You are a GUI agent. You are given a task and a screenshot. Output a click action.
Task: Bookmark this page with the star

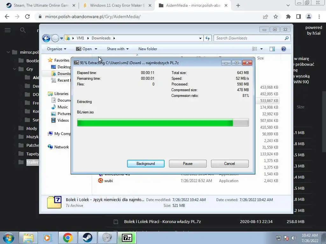coord(276,17)
